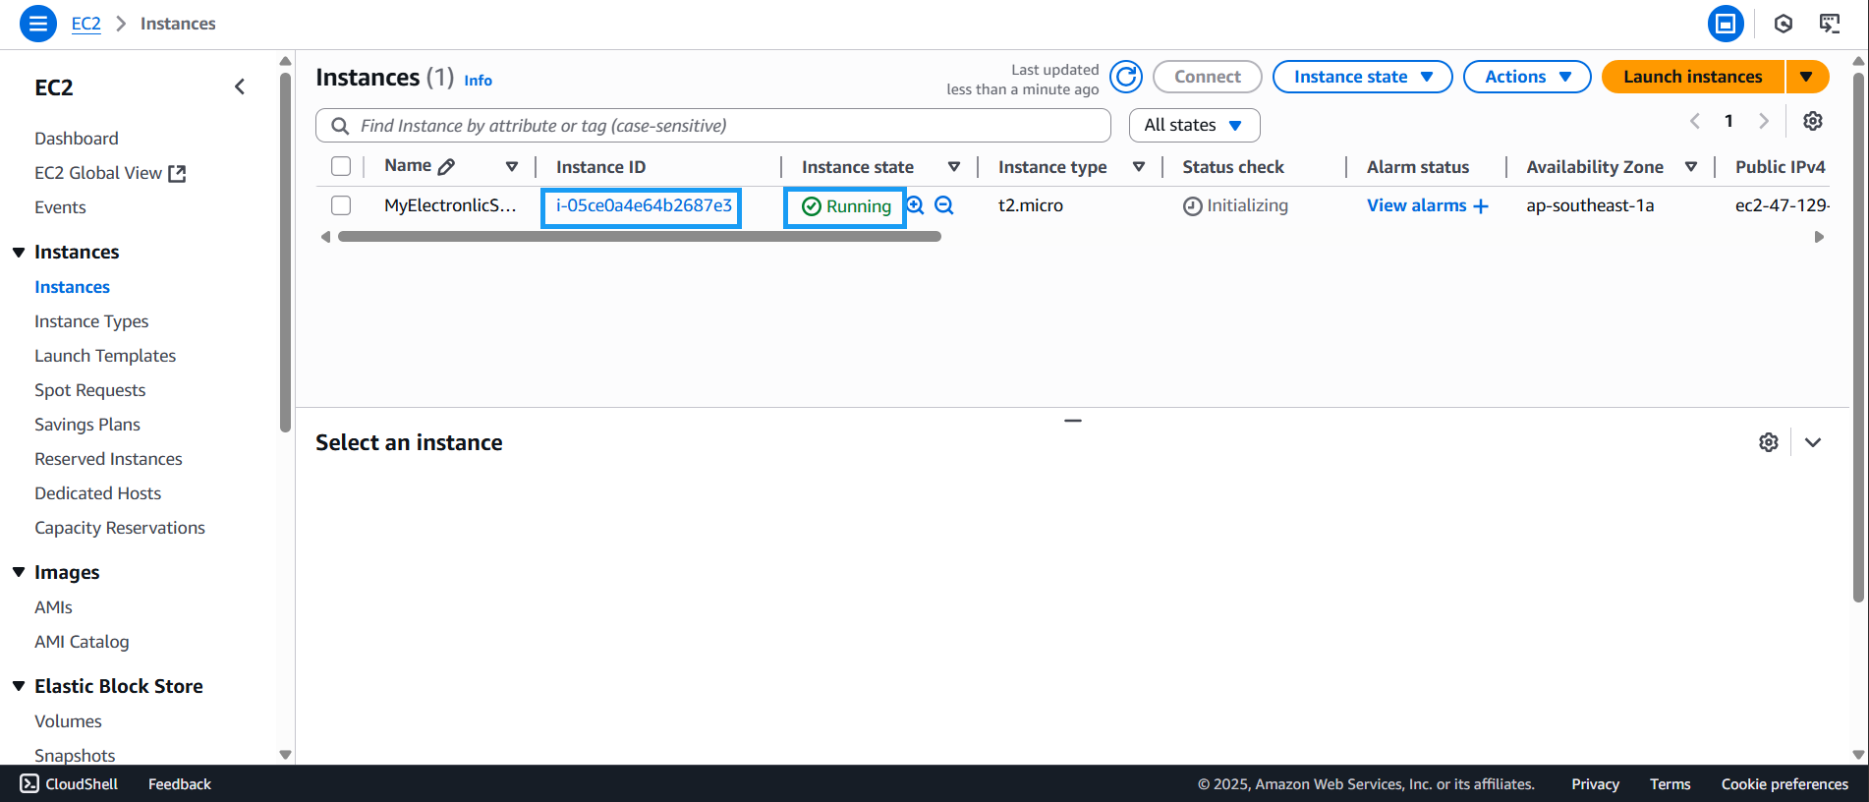1869x802 pixels.
Task: Expand the detail panel chevron
Action: (x=1813, y=442)
